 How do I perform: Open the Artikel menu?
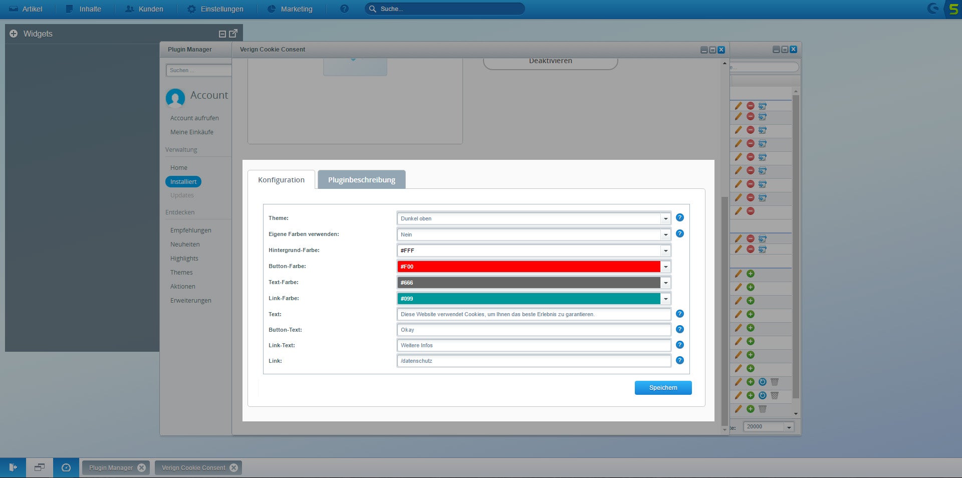point(26,9)
